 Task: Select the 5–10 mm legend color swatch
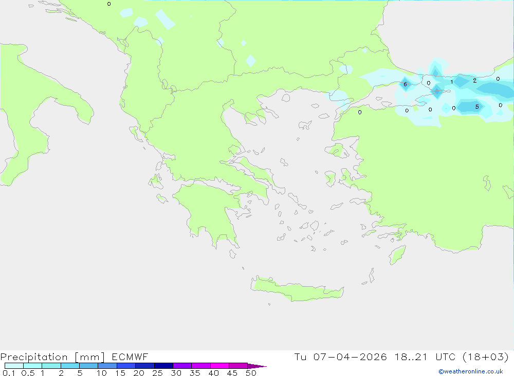pyautogui.click(x=89, y=366)
